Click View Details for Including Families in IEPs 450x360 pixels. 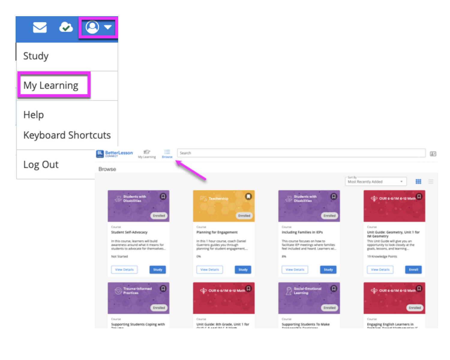click(x=295, y=270)
